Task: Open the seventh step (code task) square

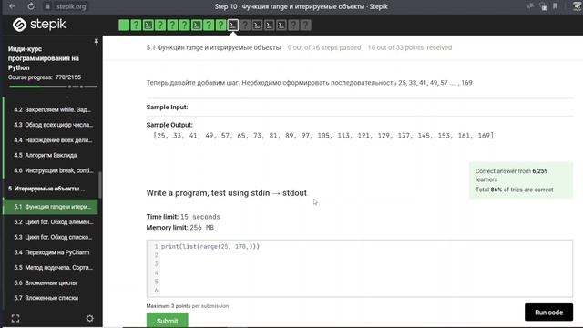Action: tap(197, 25)
